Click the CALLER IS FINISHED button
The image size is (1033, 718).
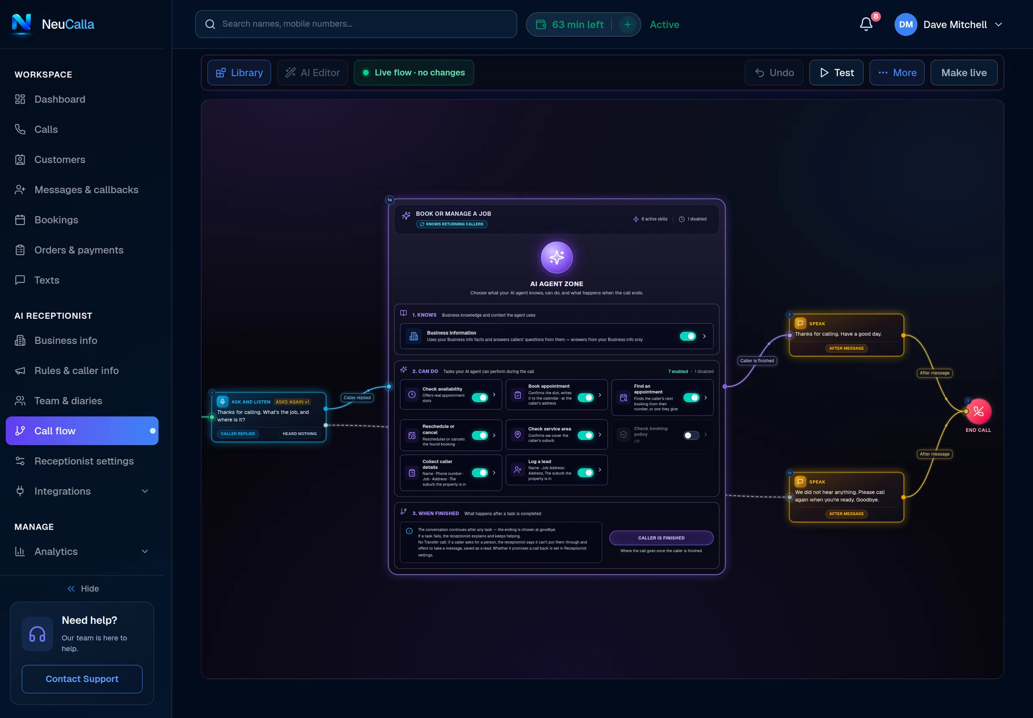[661, 538]
